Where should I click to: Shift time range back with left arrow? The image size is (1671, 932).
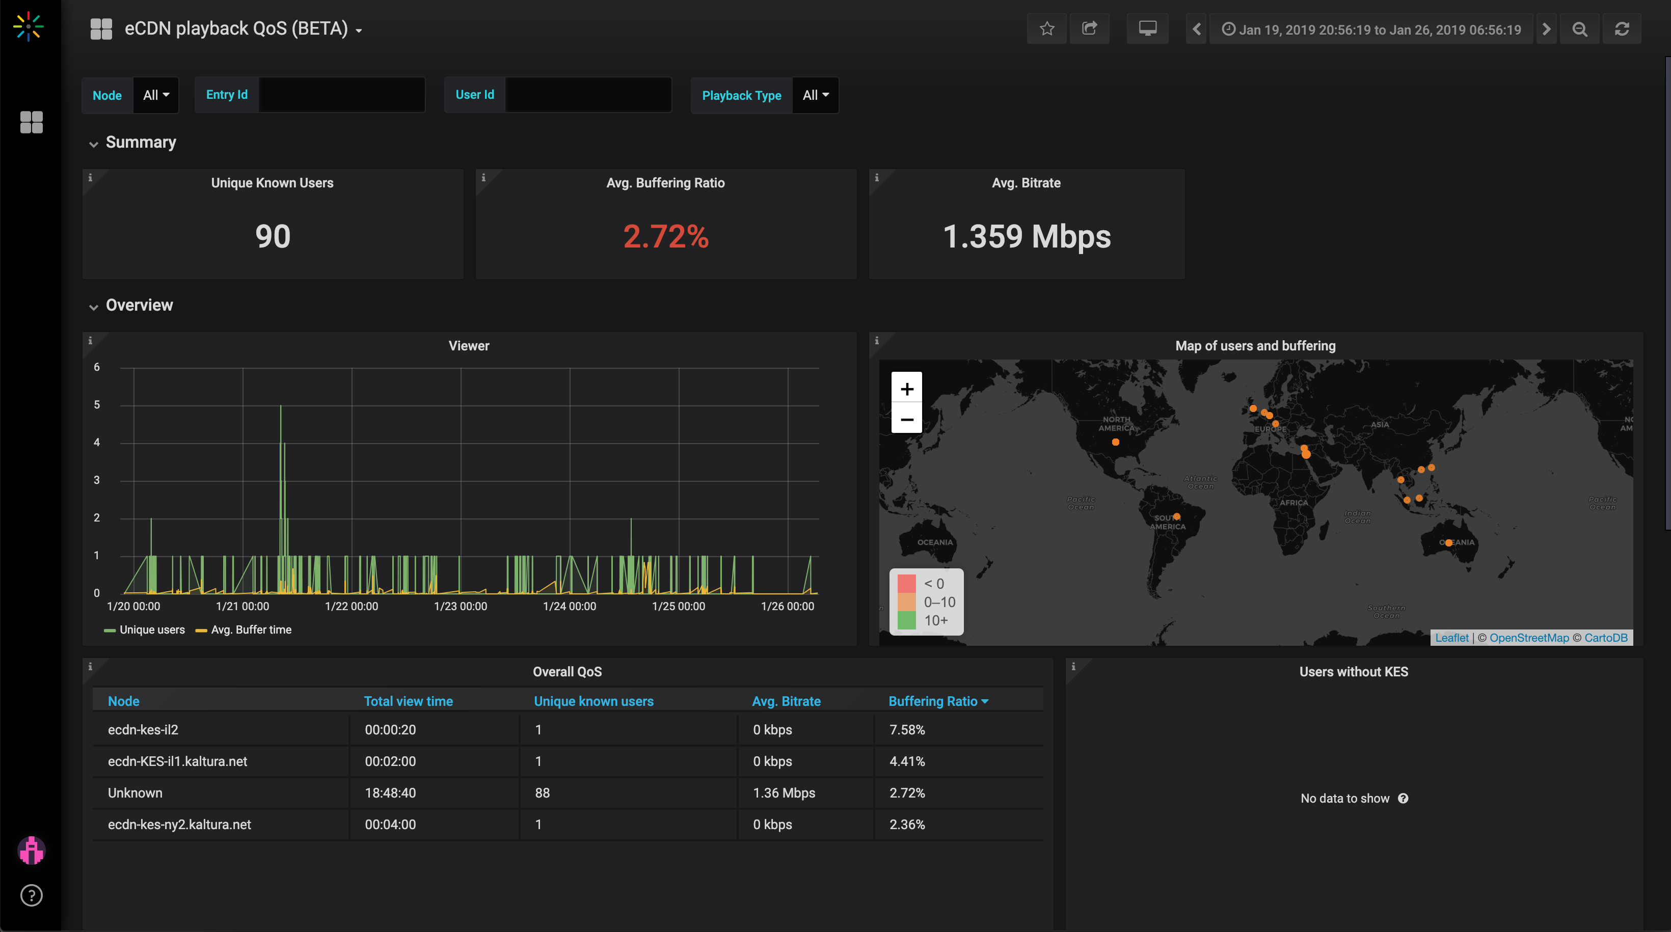tap(1196, 29)
